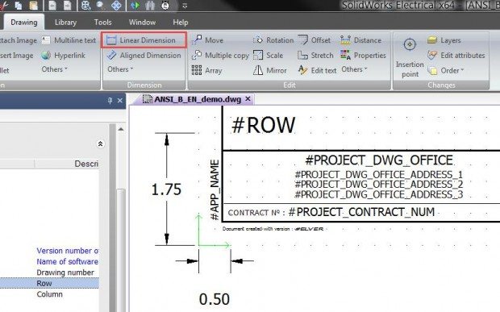Click the Move tool icon
This screenshot has height=312, width=500.
coord(197,40)
